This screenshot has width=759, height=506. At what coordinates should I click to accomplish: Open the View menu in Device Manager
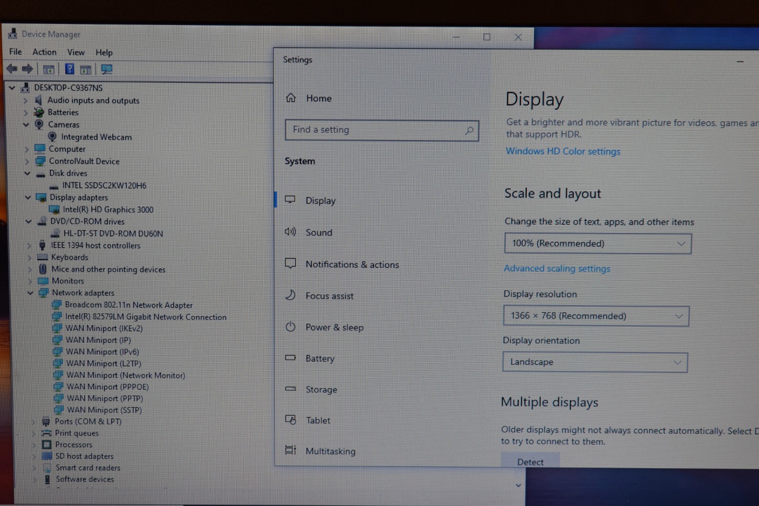pyautogui.click(x=76, y=52)
